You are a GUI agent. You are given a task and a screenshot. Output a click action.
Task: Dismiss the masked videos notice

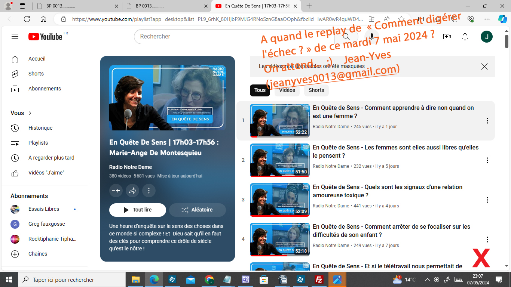click(484, 67)
